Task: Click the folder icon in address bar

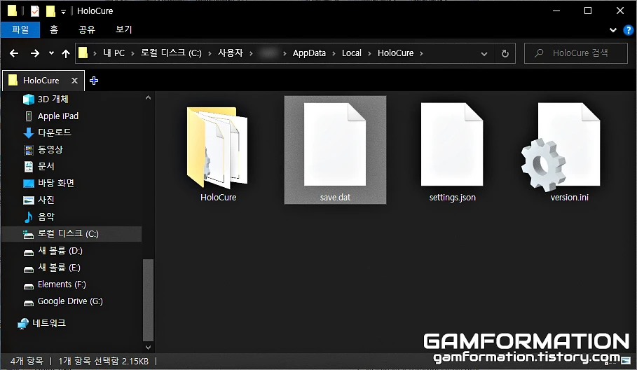Action: 83,53
